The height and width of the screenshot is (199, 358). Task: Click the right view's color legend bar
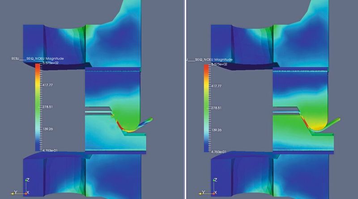click(206, 108)
